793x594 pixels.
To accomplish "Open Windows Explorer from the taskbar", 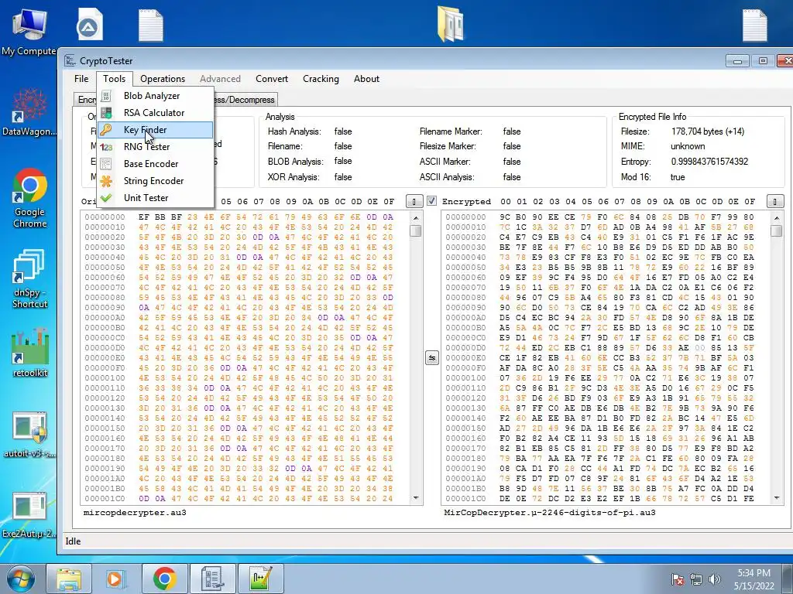I will pyautogui.click(x=68, y=579).
